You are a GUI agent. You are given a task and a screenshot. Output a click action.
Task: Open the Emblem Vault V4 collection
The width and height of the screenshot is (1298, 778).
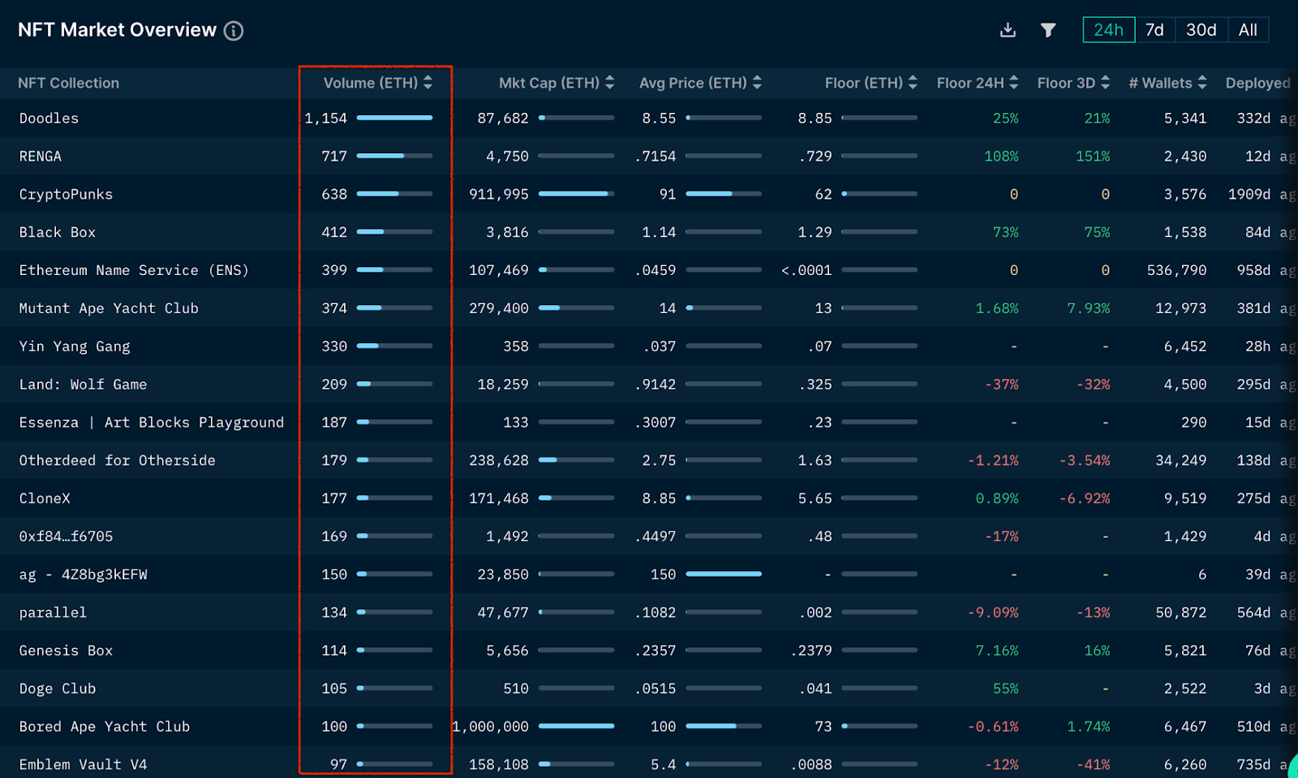83,765
